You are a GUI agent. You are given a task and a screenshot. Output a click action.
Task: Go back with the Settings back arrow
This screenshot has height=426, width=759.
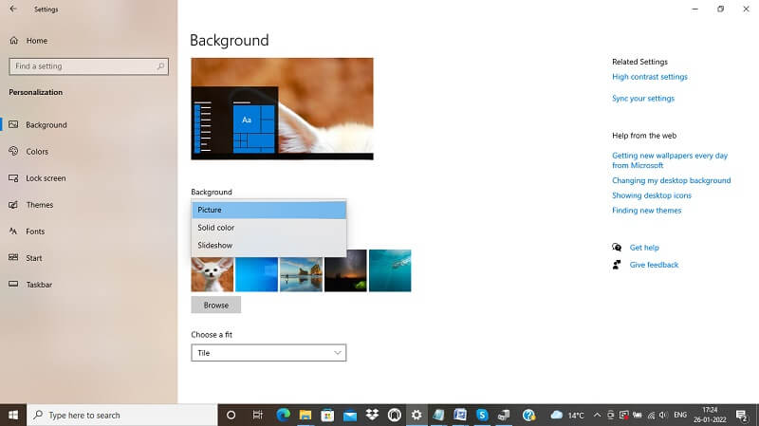13,9
